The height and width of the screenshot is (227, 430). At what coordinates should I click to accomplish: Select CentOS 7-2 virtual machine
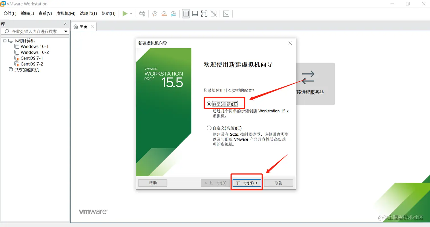32,64
